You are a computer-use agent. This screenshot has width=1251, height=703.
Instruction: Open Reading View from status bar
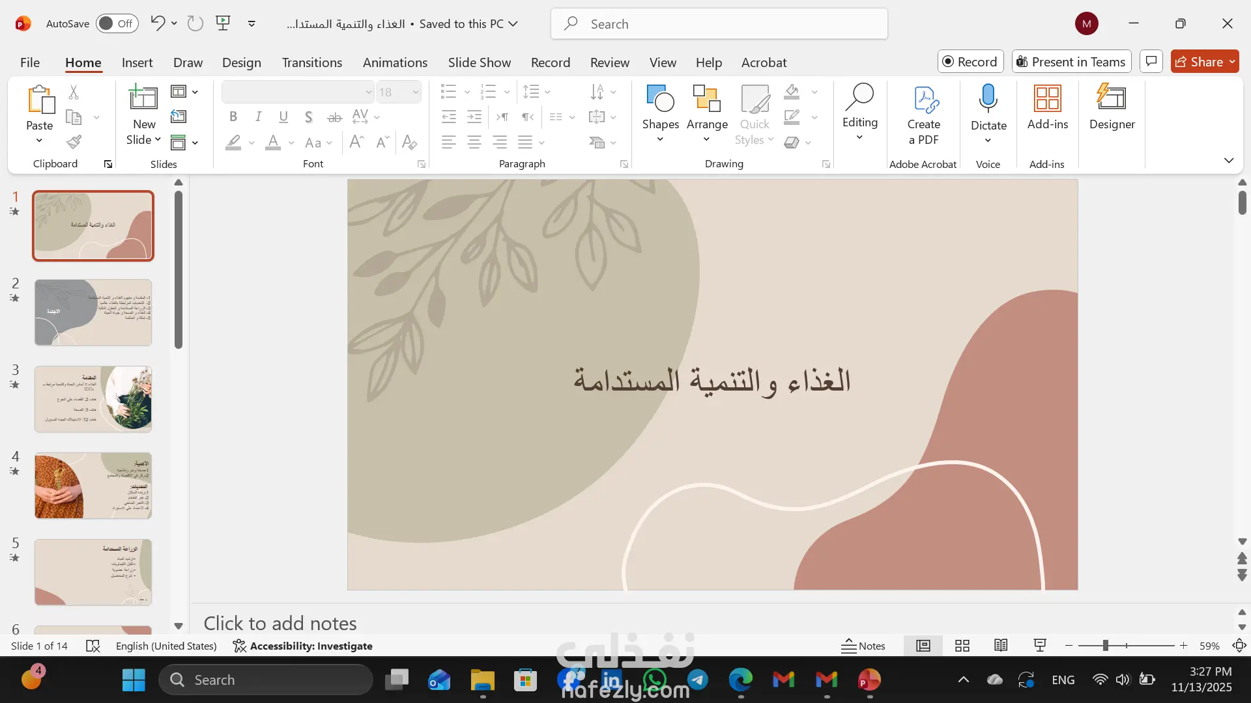[x=1001, y=646]
